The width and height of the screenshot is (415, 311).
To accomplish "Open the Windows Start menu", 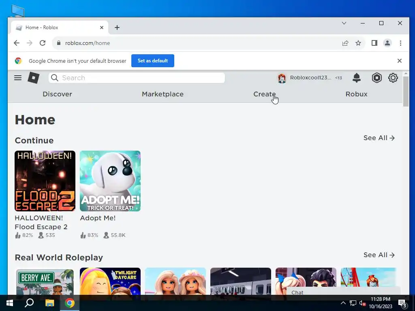I will [10, 303].
